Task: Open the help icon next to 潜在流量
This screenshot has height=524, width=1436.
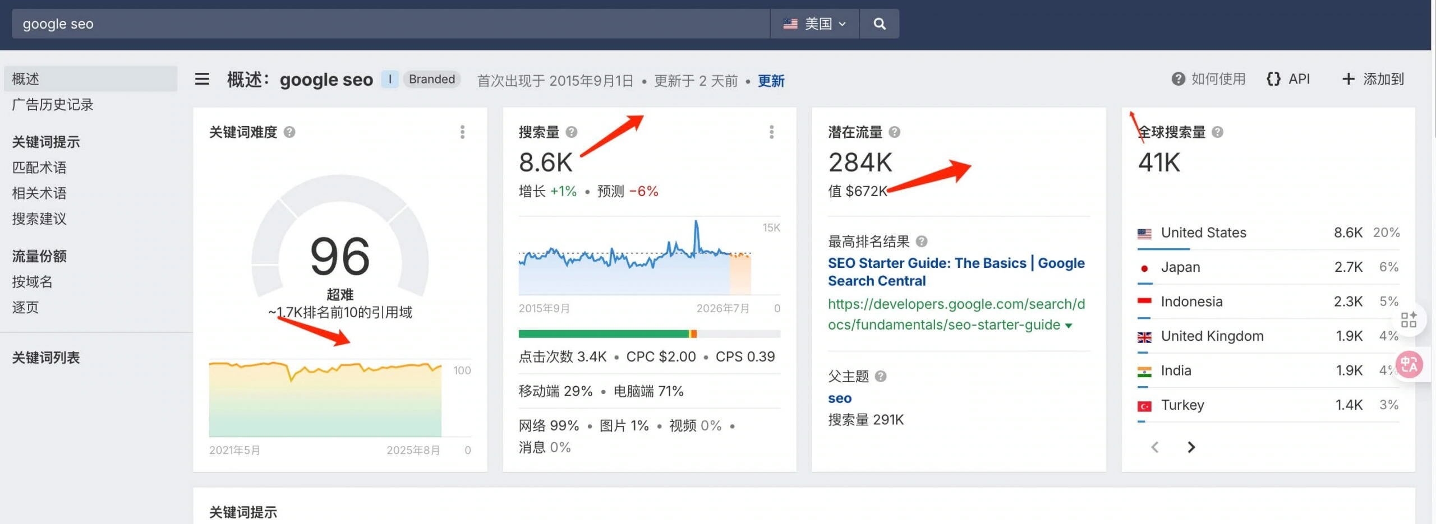Action: 895,132
